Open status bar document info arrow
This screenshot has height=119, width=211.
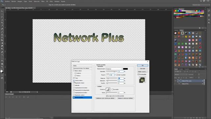pos(37,92)
